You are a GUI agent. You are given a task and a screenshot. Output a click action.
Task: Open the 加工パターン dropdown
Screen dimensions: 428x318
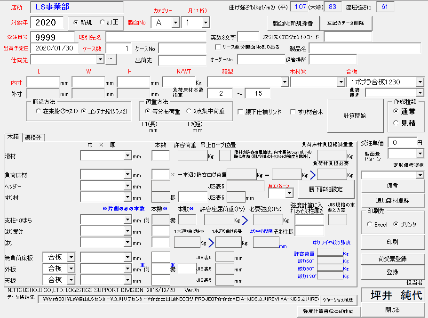click(289, 193)
